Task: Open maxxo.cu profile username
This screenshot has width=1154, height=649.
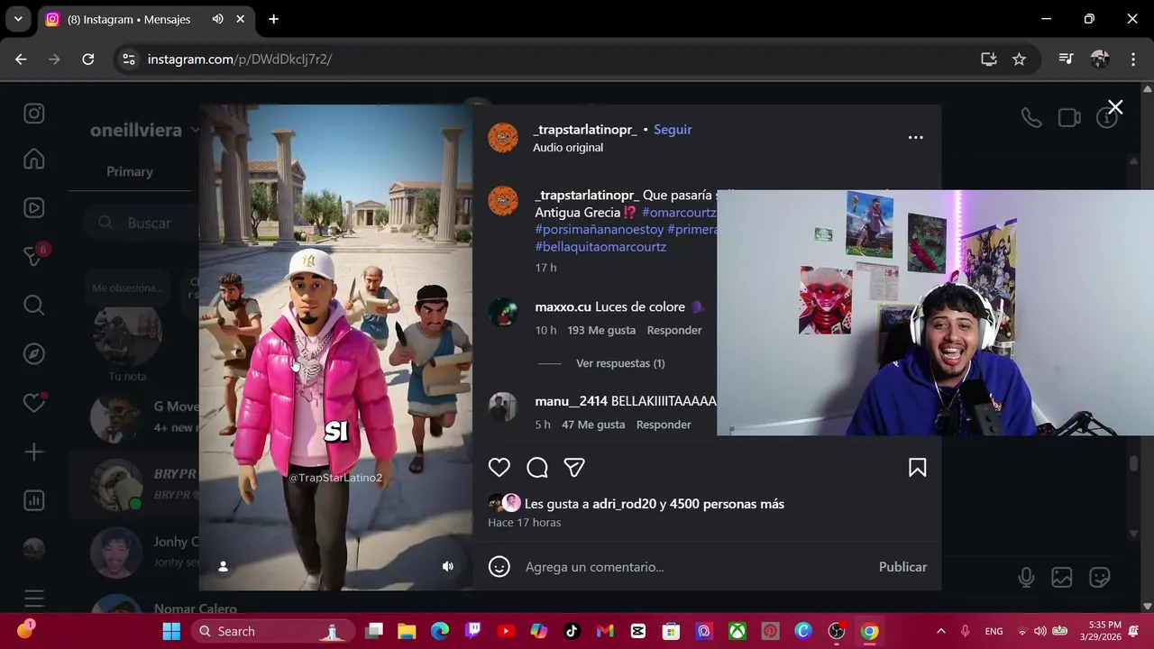Action: [x=563, y=307]
